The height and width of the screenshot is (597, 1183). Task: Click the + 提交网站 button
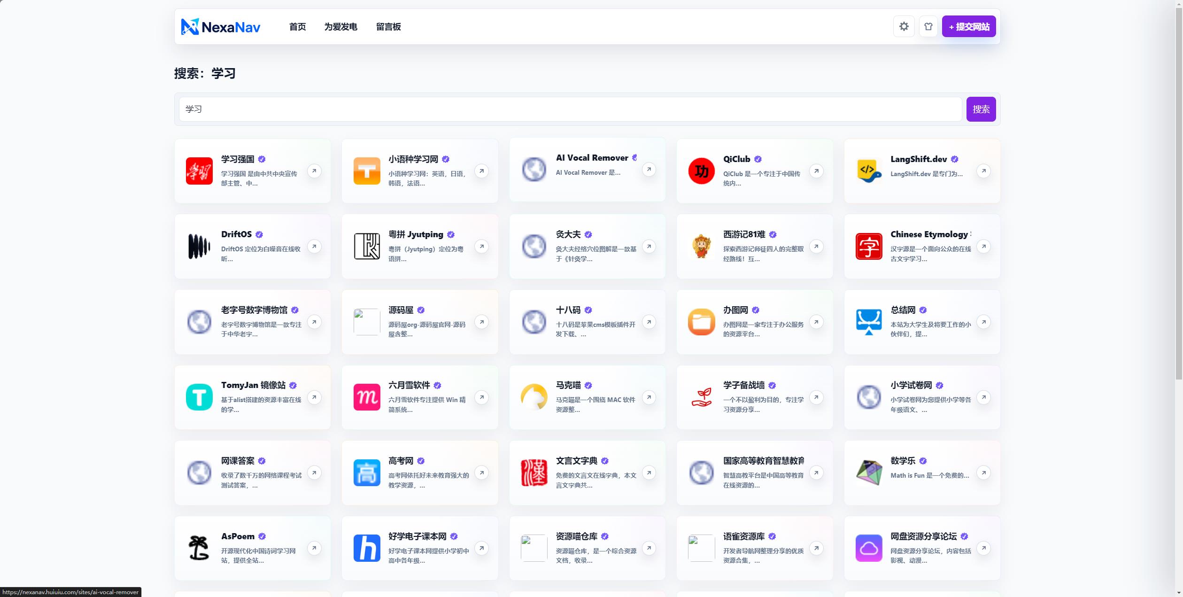(969, 27)
